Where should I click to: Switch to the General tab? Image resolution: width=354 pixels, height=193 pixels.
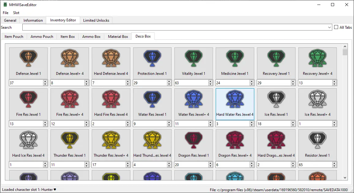click(x=10, y=20)
